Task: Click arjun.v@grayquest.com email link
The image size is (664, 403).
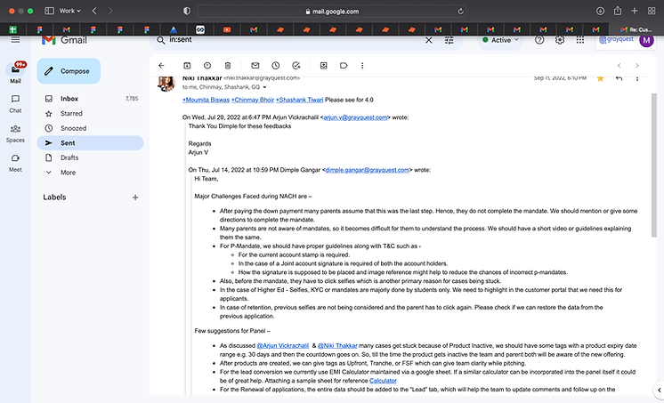Action: (x=355, y=117)
